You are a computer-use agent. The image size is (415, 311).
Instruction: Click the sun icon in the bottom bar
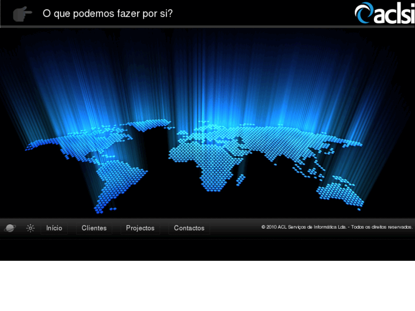pyautogui.click(x=30, y=228)
